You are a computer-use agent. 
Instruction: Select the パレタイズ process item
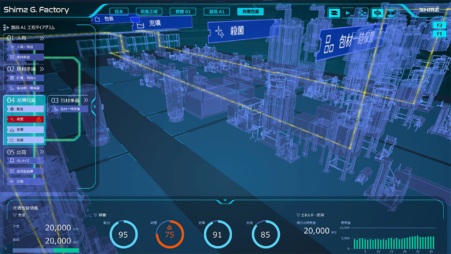tap(25, 161)
